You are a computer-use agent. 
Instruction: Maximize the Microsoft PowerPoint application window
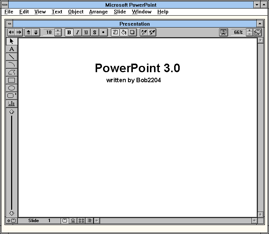tap(264, 5)
